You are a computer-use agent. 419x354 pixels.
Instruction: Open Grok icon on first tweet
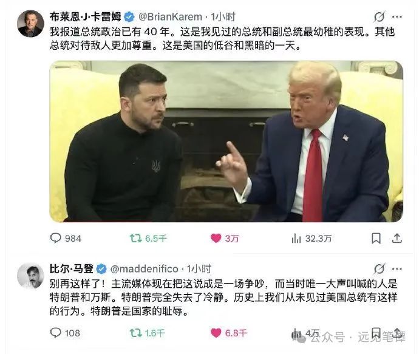tap(379, 16)
